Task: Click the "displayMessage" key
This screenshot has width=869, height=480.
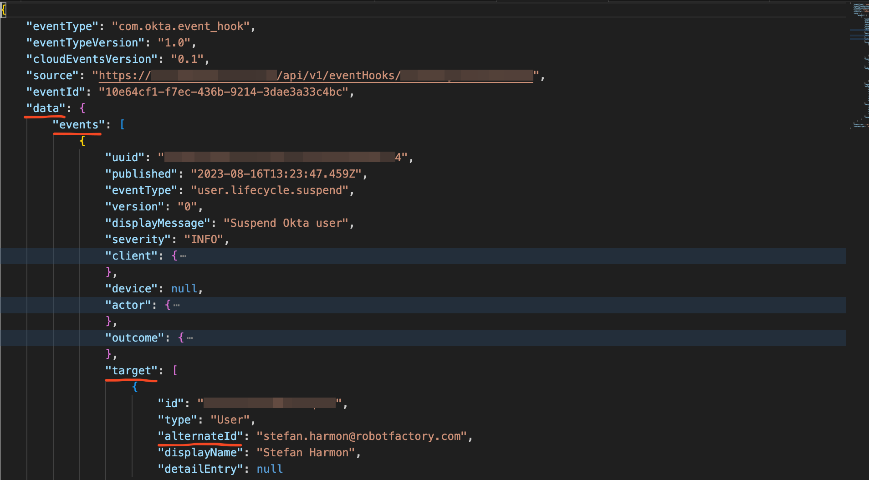Action: [158, 223]
